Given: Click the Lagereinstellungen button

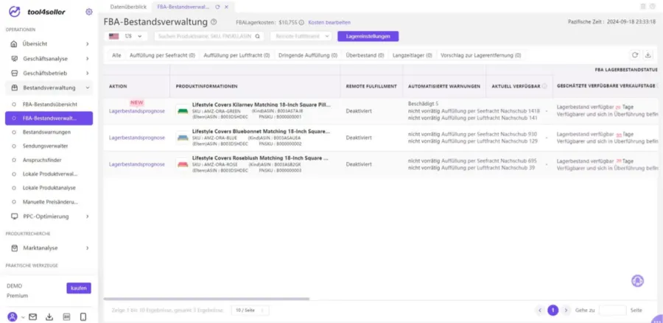Looking at the screenshot, I should click(x=368, y=36).
